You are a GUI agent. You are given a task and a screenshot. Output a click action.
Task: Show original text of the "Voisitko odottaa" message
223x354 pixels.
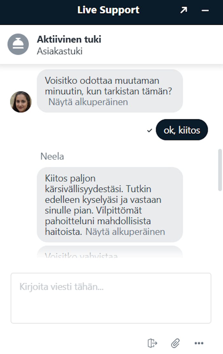(88, 102)
